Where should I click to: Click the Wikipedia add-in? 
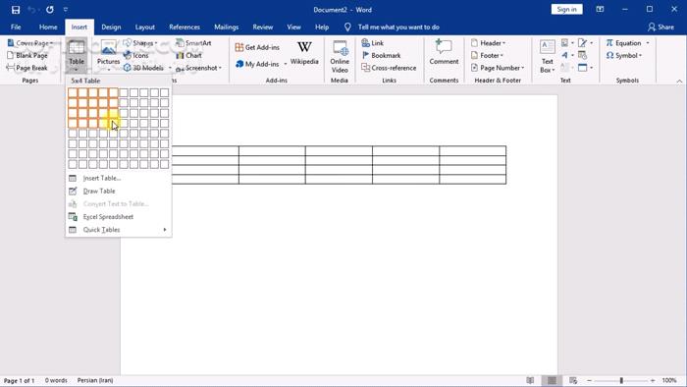304,53
